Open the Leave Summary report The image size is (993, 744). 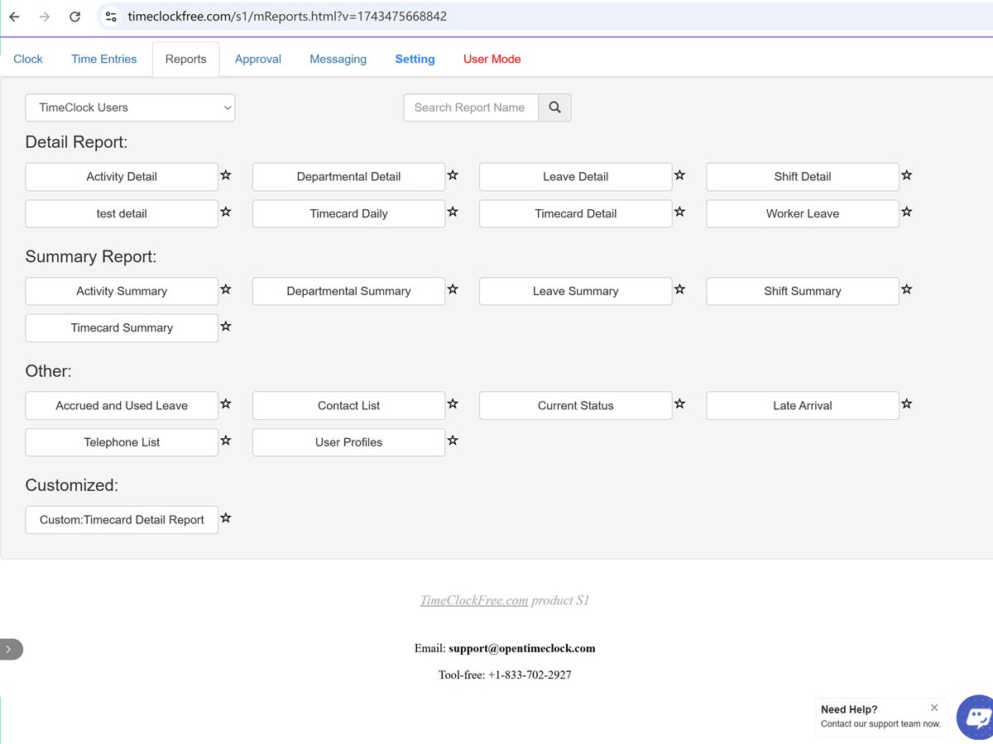click(575, 291)
